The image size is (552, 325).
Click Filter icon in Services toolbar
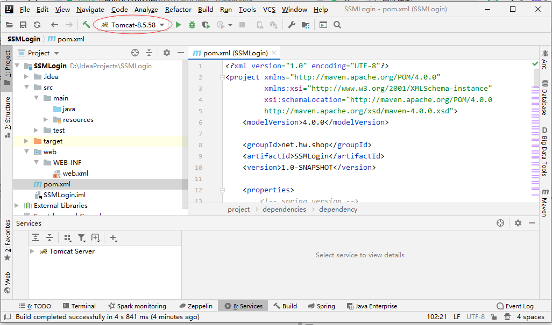tap(81, 238)
